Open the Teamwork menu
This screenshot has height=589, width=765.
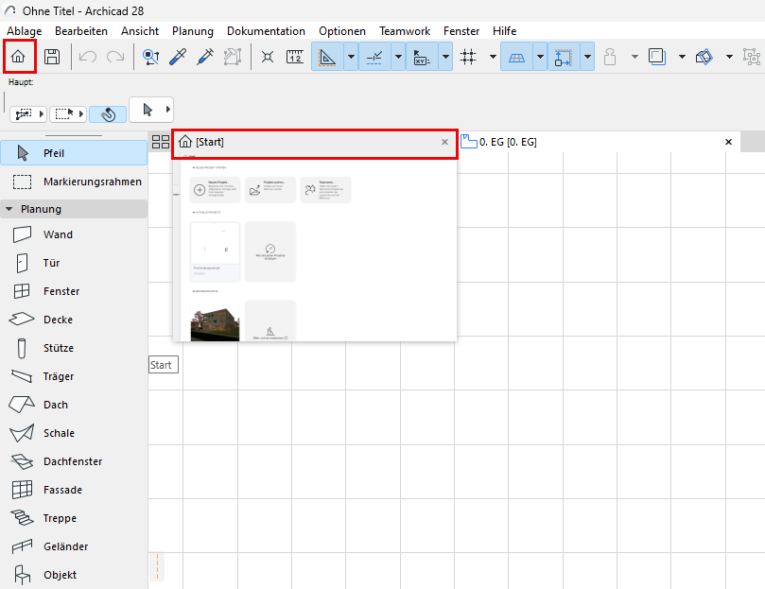click(x=405, y=31)
